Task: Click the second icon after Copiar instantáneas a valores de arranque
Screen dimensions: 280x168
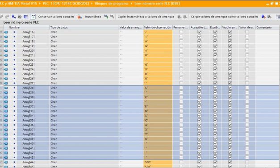Action: (x=185, y=17)
